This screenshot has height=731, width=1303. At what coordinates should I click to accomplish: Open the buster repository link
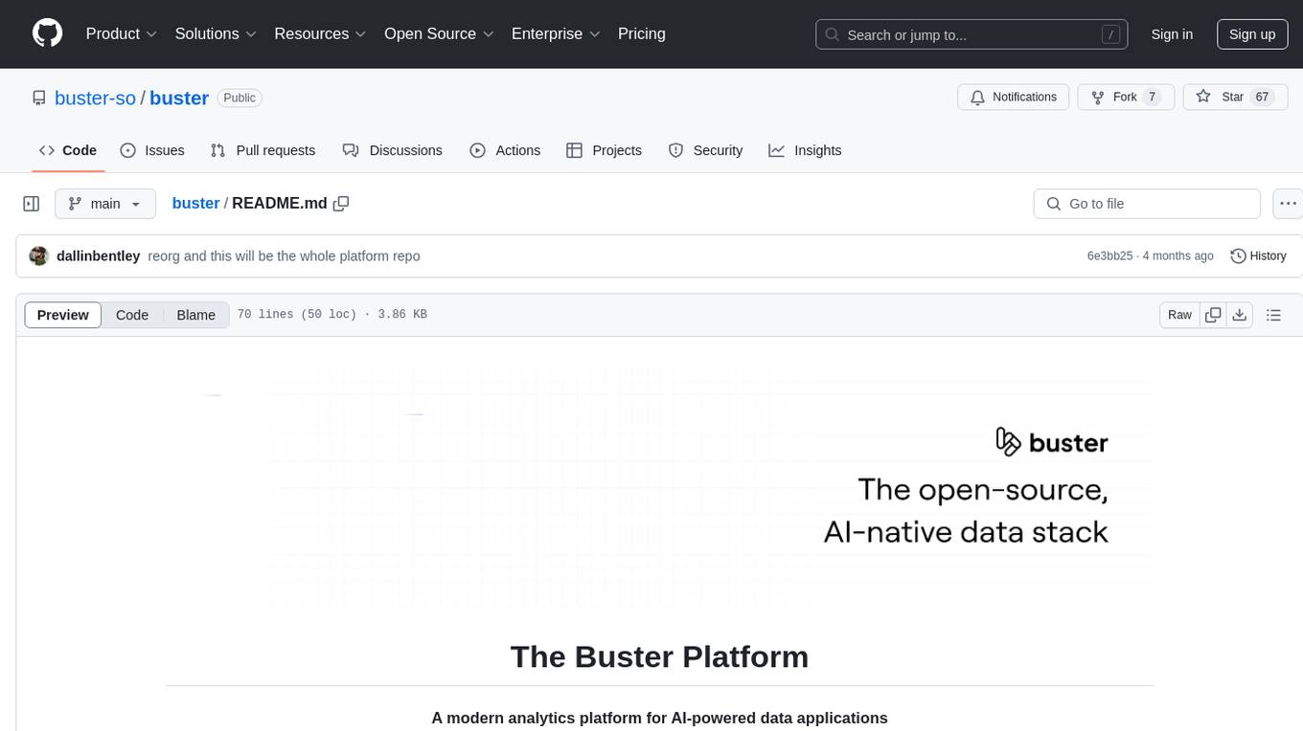point(179,98)
